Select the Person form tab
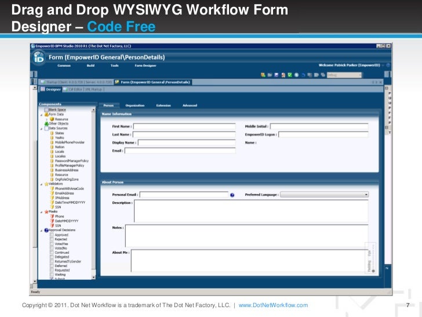 (109, 106)
